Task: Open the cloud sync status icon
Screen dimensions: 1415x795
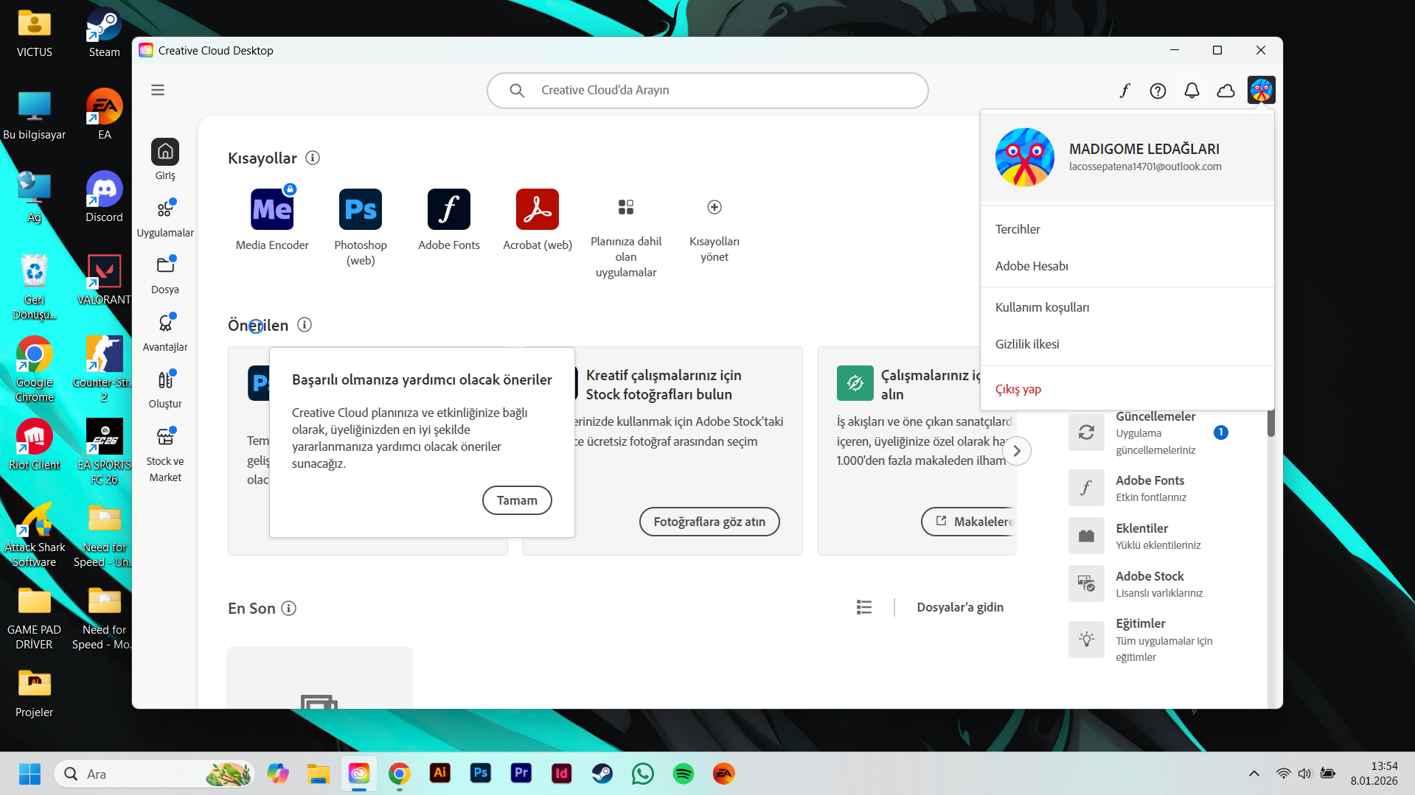Action: [x=1226, y=91]
